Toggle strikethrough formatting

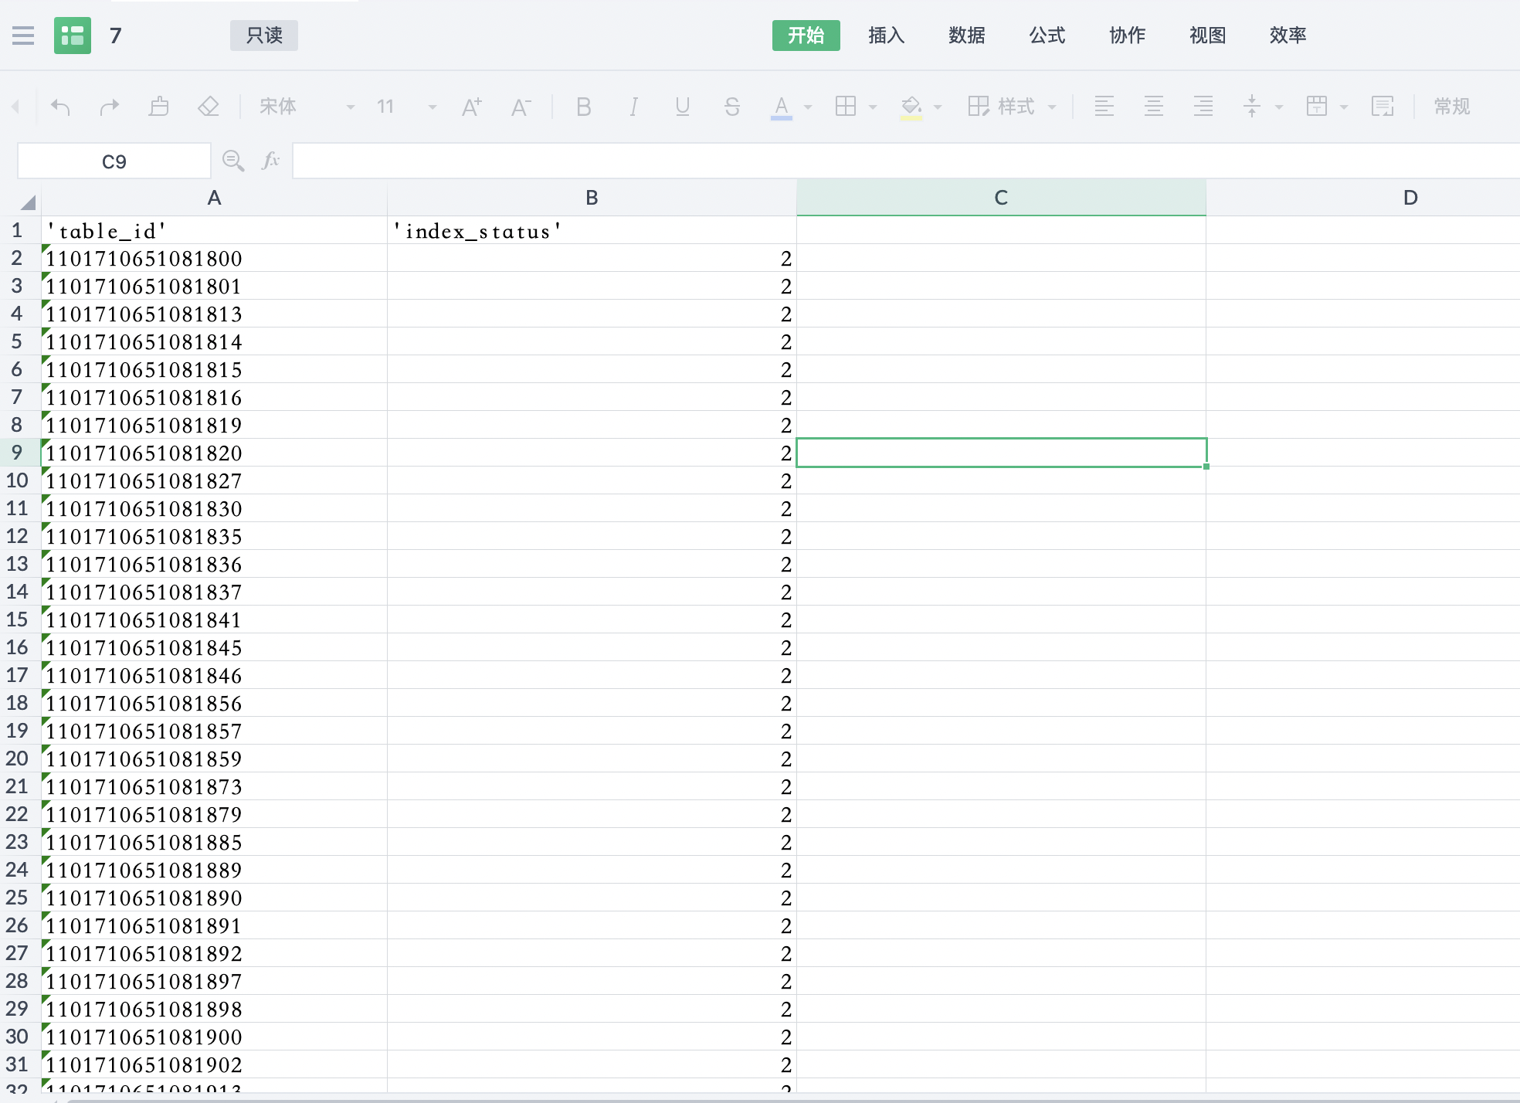tap(732, 107)
